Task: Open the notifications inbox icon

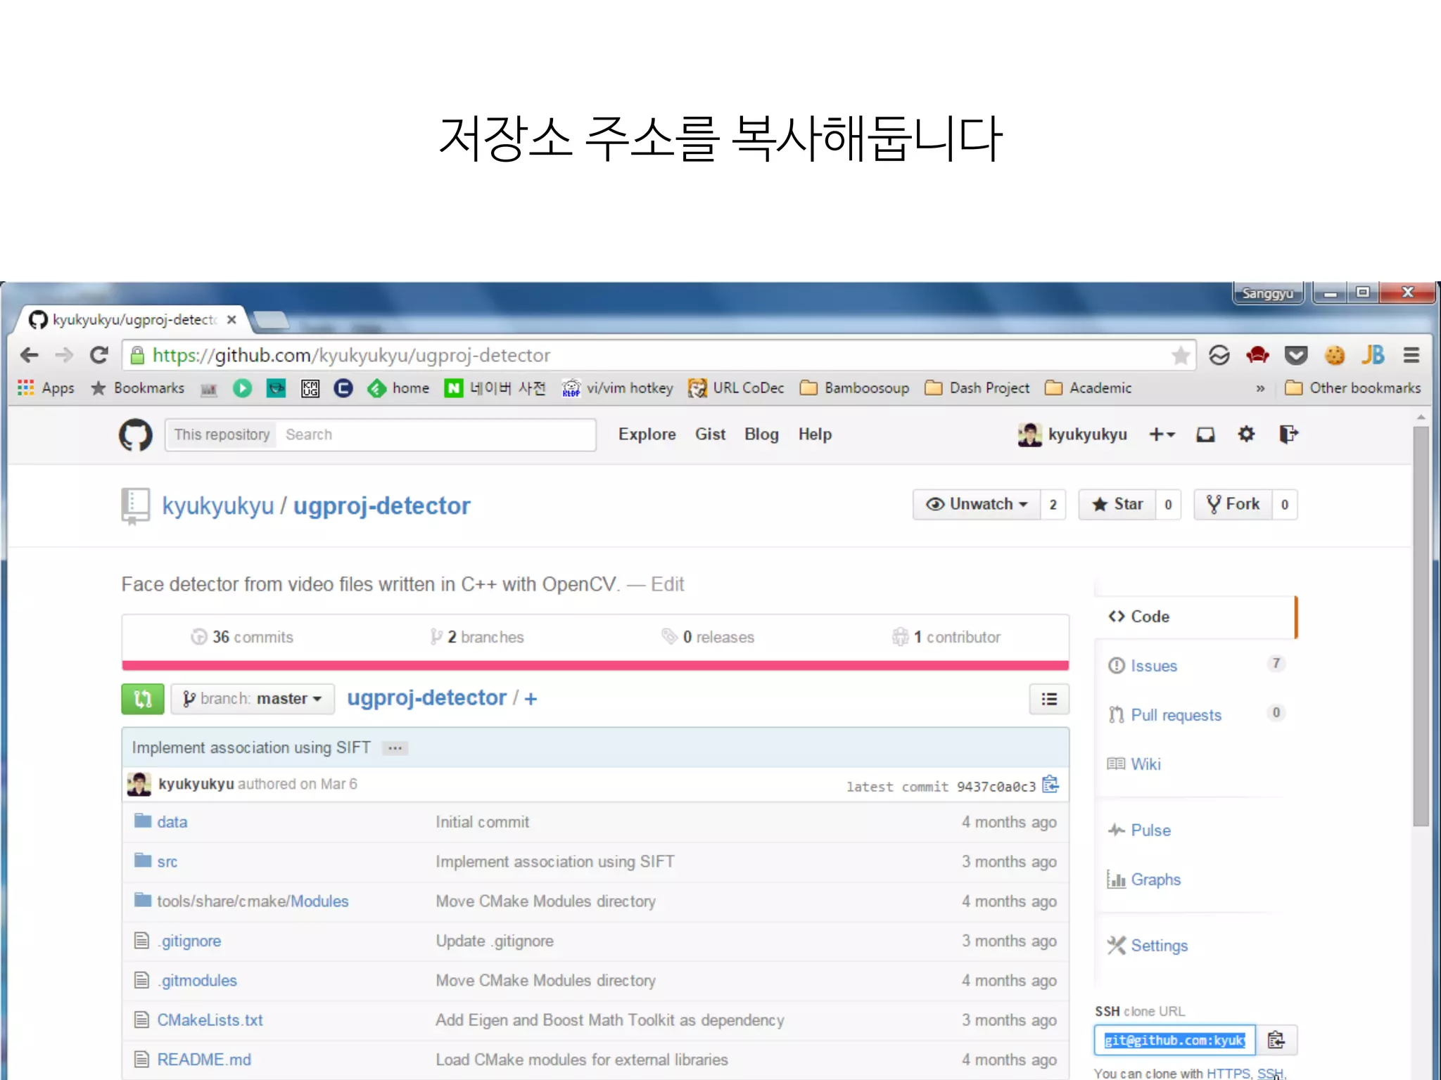Action: (1205, 435)
